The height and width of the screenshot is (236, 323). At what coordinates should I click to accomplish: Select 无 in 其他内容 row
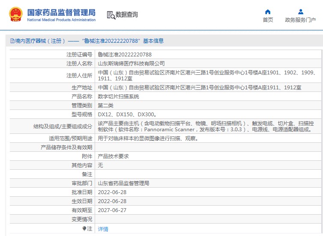100,165
